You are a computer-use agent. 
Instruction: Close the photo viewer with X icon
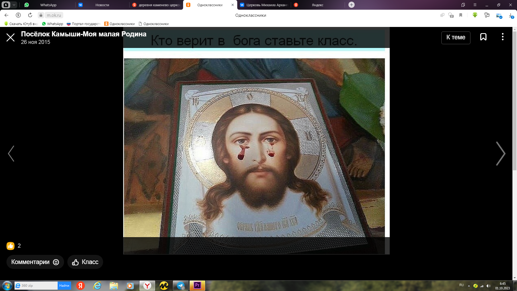point(11,37)
